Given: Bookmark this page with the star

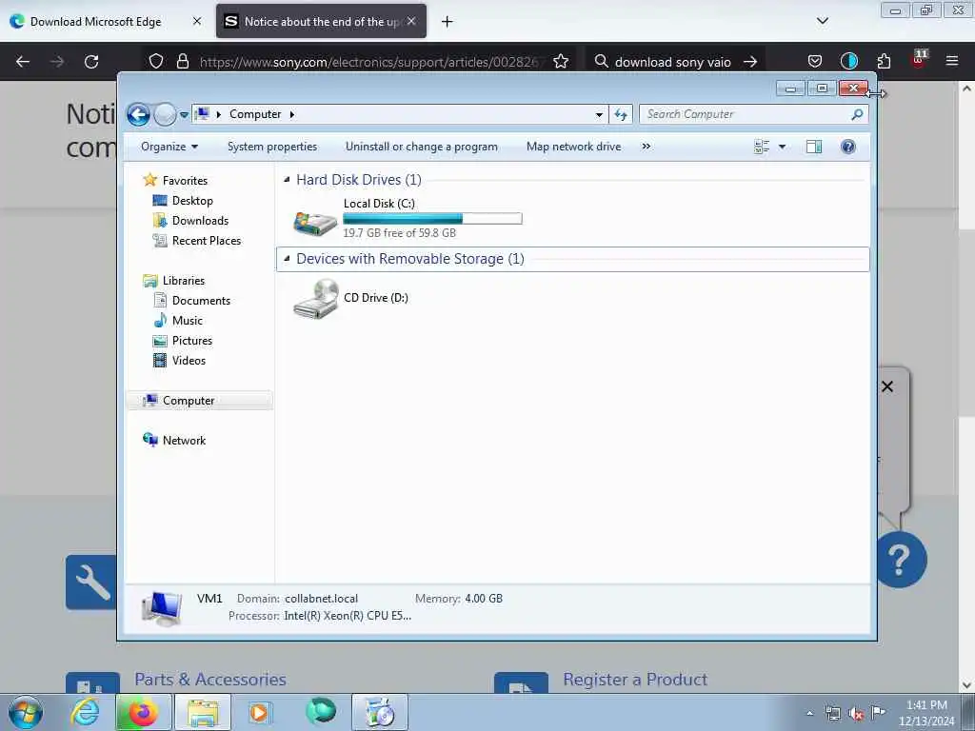Looking at the screenshot, I should (561, 62).
